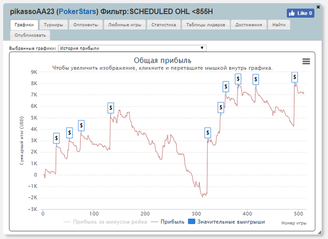Screen dimensions: 328x239
Task: Toggle the Прибыль за минусом рейка legend item
Action: (x=105, y=222)
